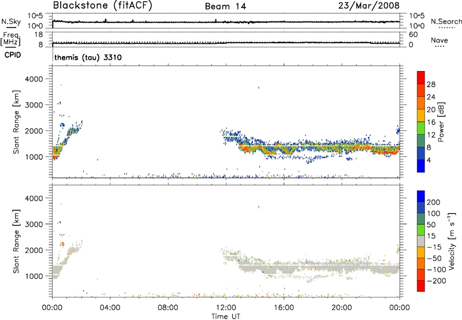Click the -15 label on Velocity colorbar
Screen dimensions: 462x320
pyautogui.click(x=434, y=247)
